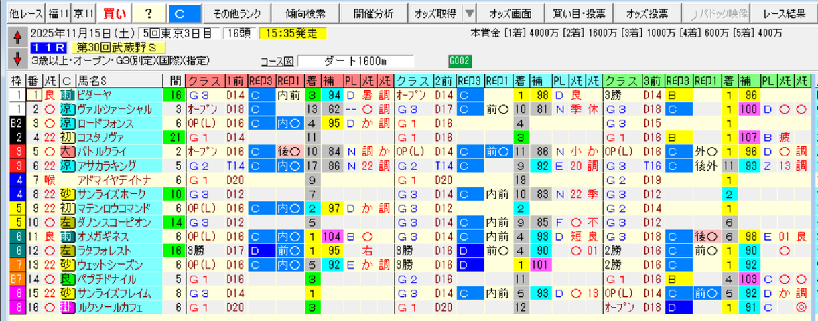Click the 良 badge beside ペプチドナイル
The width and height of the screenshot is (818, 321).
(67, 279)
